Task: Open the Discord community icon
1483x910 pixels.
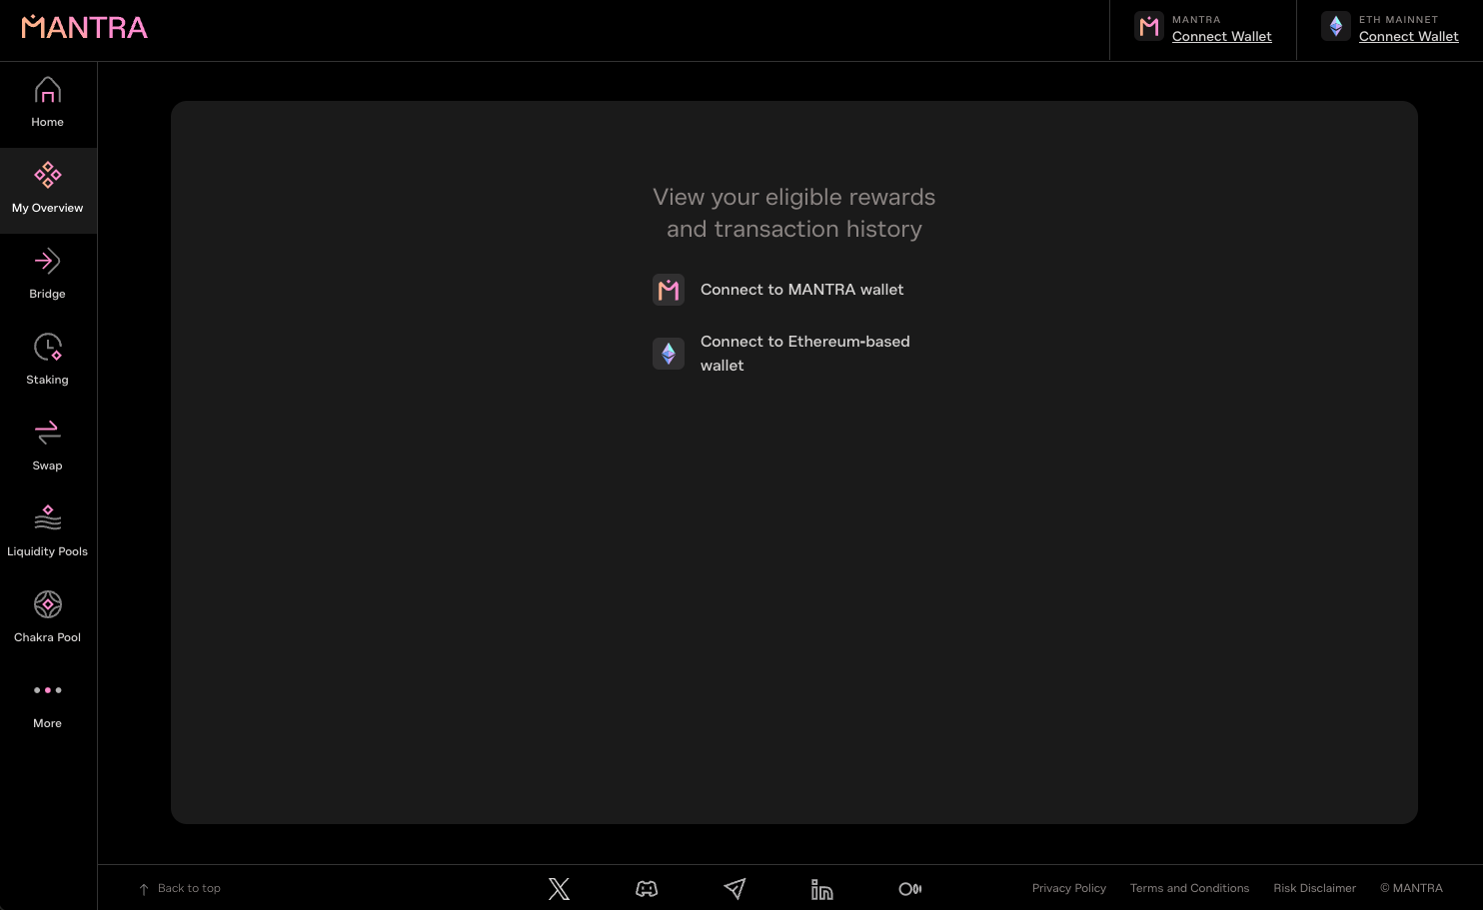Action: click(x=647, y=889)
